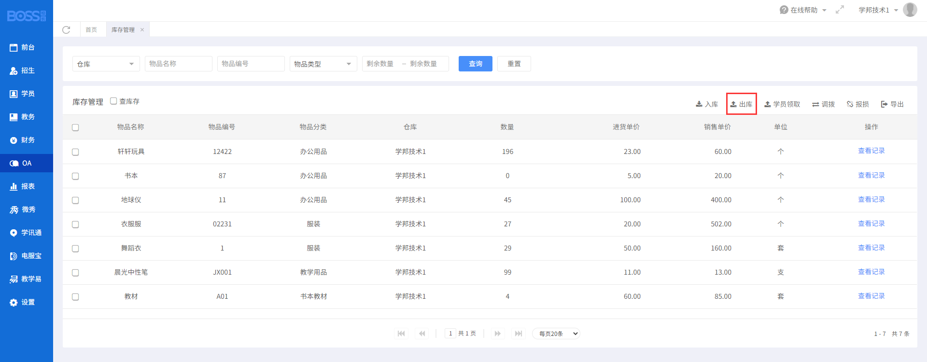The height and width of the screenshot is (362, 927).
Task: Open the 物品类型 item type dropdown
Action: [323, 64]
